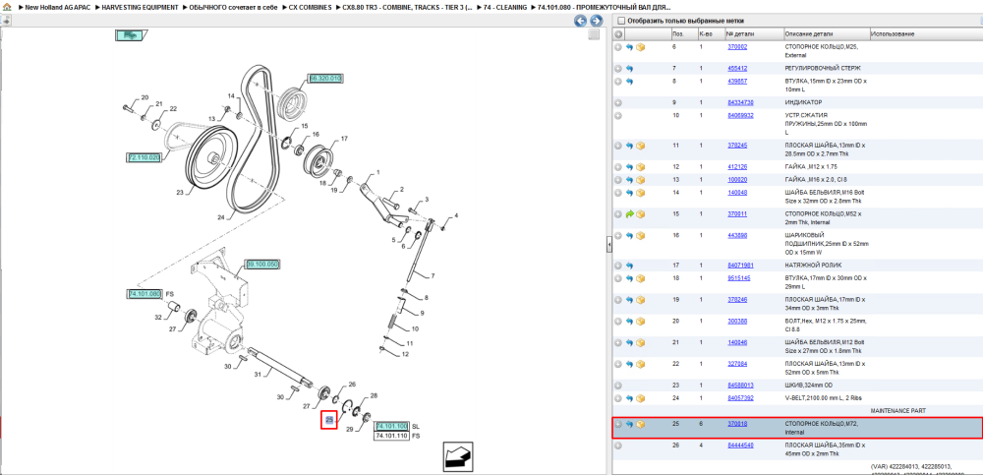Click 'MAINTENANCE PART' usage text
The width and height of the screenshot is (983, 475).
896,411
